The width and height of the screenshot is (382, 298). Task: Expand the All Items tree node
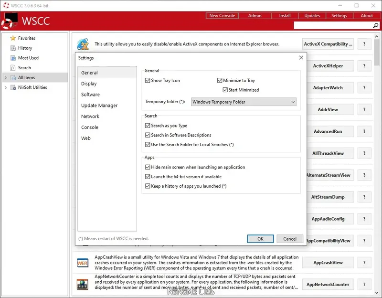[x=5, y=77]
